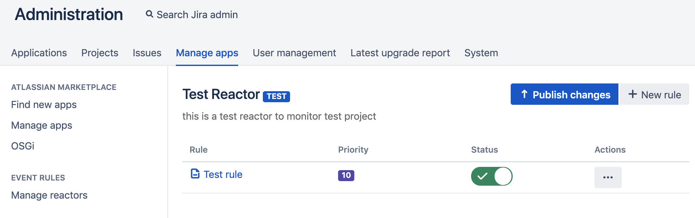Click the search magnifier icon
Screen dimensions: 695x218
pos(149,14)
